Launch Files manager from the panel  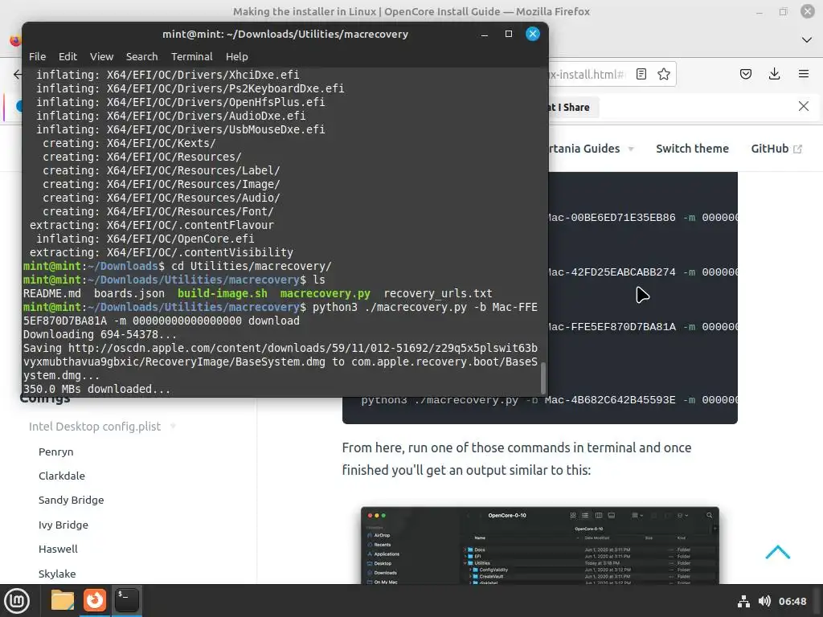pos(63,600)
